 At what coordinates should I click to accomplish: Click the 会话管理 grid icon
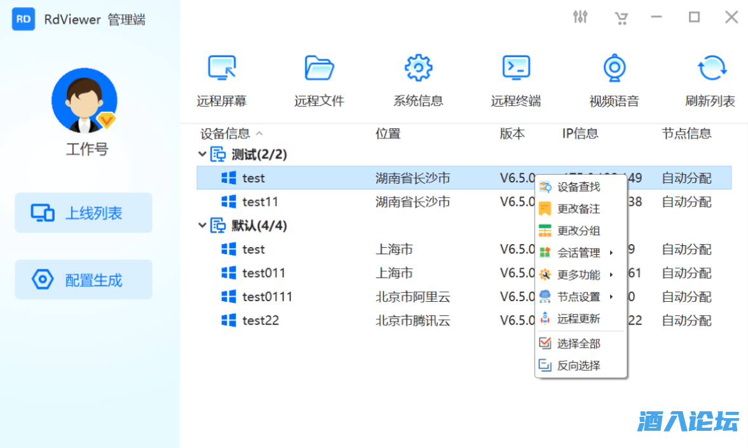[545, 253]
